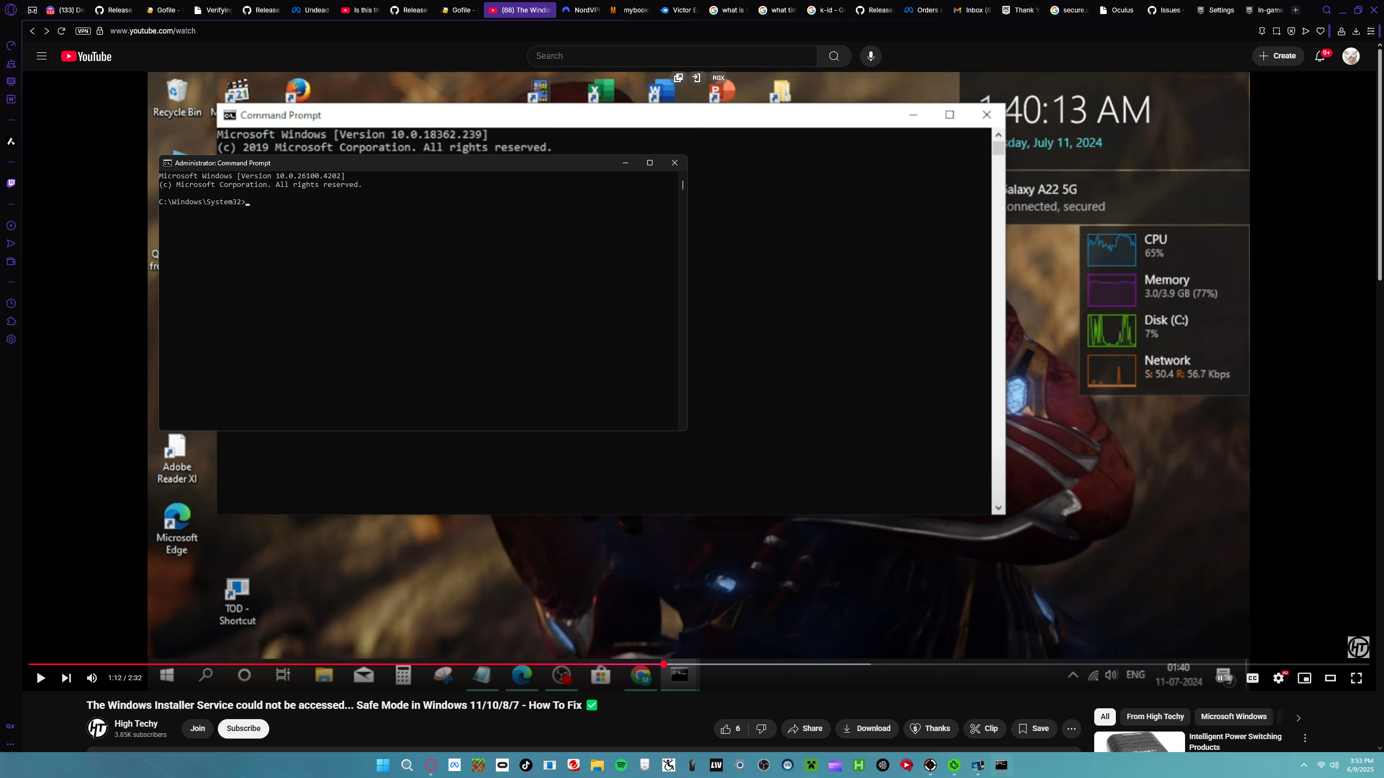
Task: Click the Share button under the video
Action: coord(805,728)
